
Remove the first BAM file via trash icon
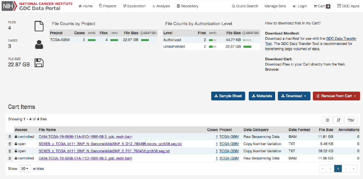pos(10,137)
